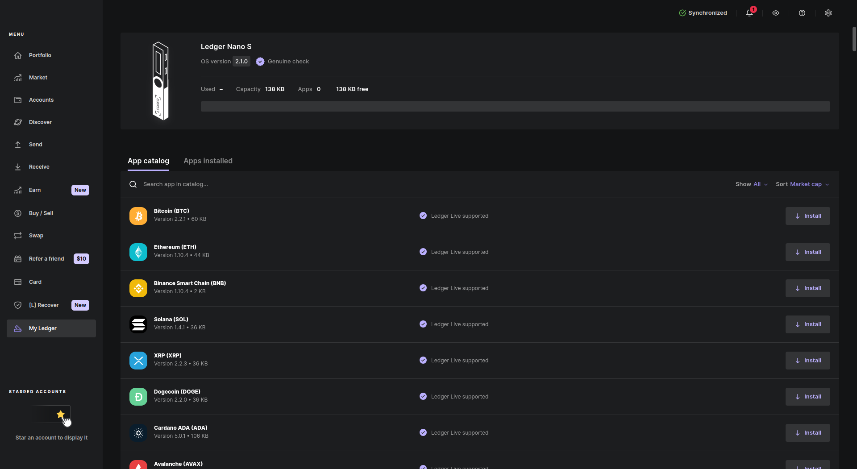
Task: Click the Dogecoin app icon
Action: point(138,397)
